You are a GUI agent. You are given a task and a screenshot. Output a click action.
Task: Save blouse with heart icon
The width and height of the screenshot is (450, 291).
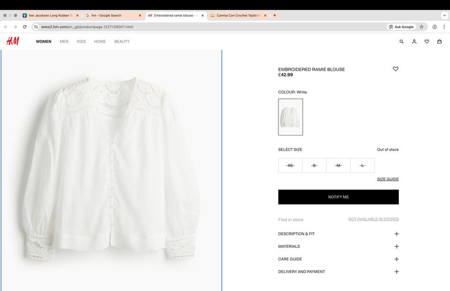click(x=396, y=69)
